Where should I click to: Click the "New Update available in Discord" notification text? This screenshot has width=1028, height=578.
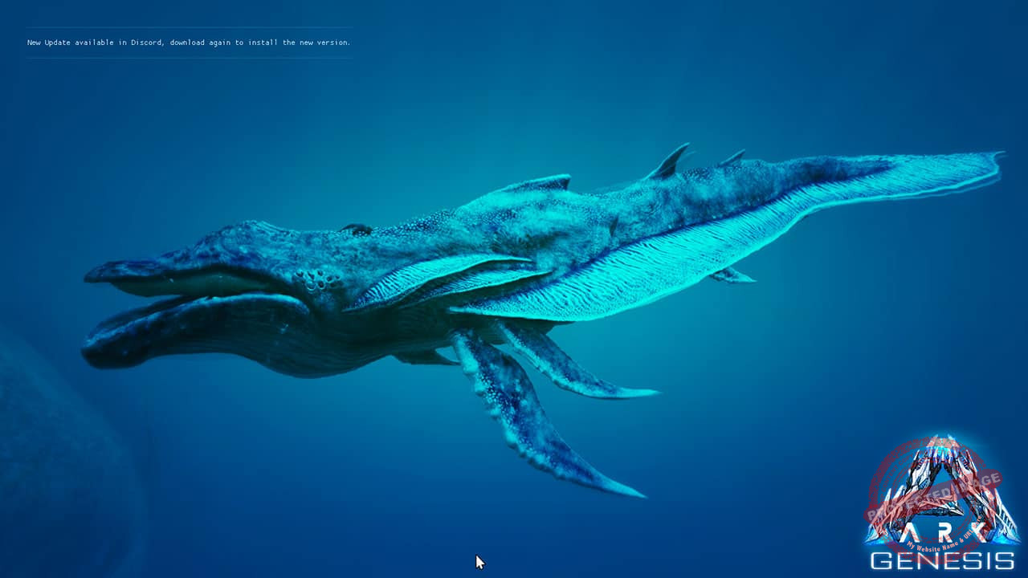tap(189, 43)
